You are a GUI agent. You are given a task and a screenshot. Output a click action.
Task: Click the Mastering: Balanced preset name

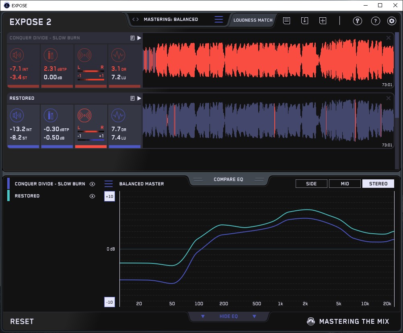pyautogui.click(x=171, y=19)
